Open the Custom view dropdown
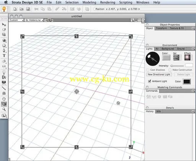Screen dimensions: 196x161 [16, 20]
